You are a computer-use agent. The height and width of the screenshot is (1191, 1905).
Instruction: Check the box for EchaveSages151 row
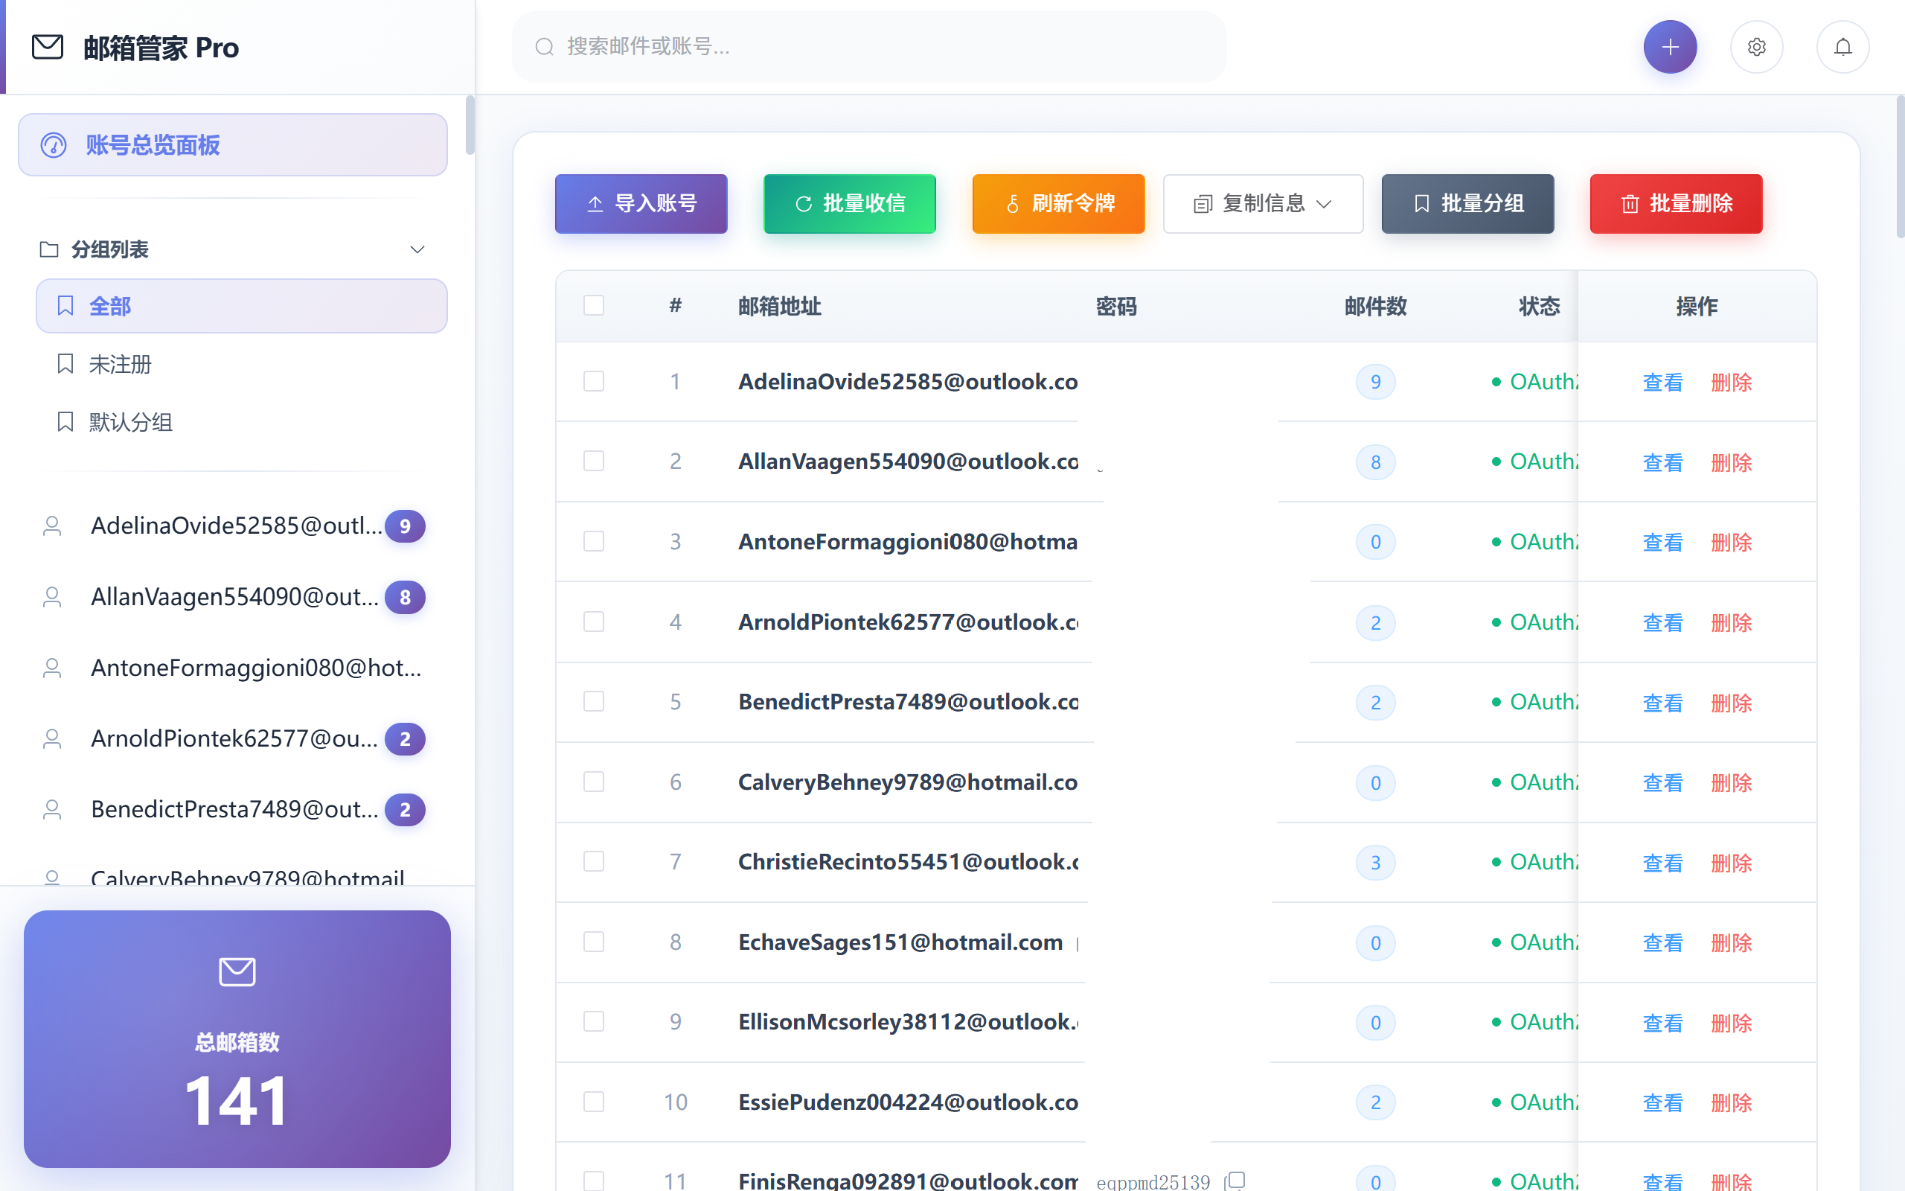coord(594,942)
